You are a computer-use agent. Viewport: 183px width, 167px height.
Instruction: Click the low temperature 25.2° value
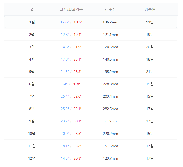65,109
